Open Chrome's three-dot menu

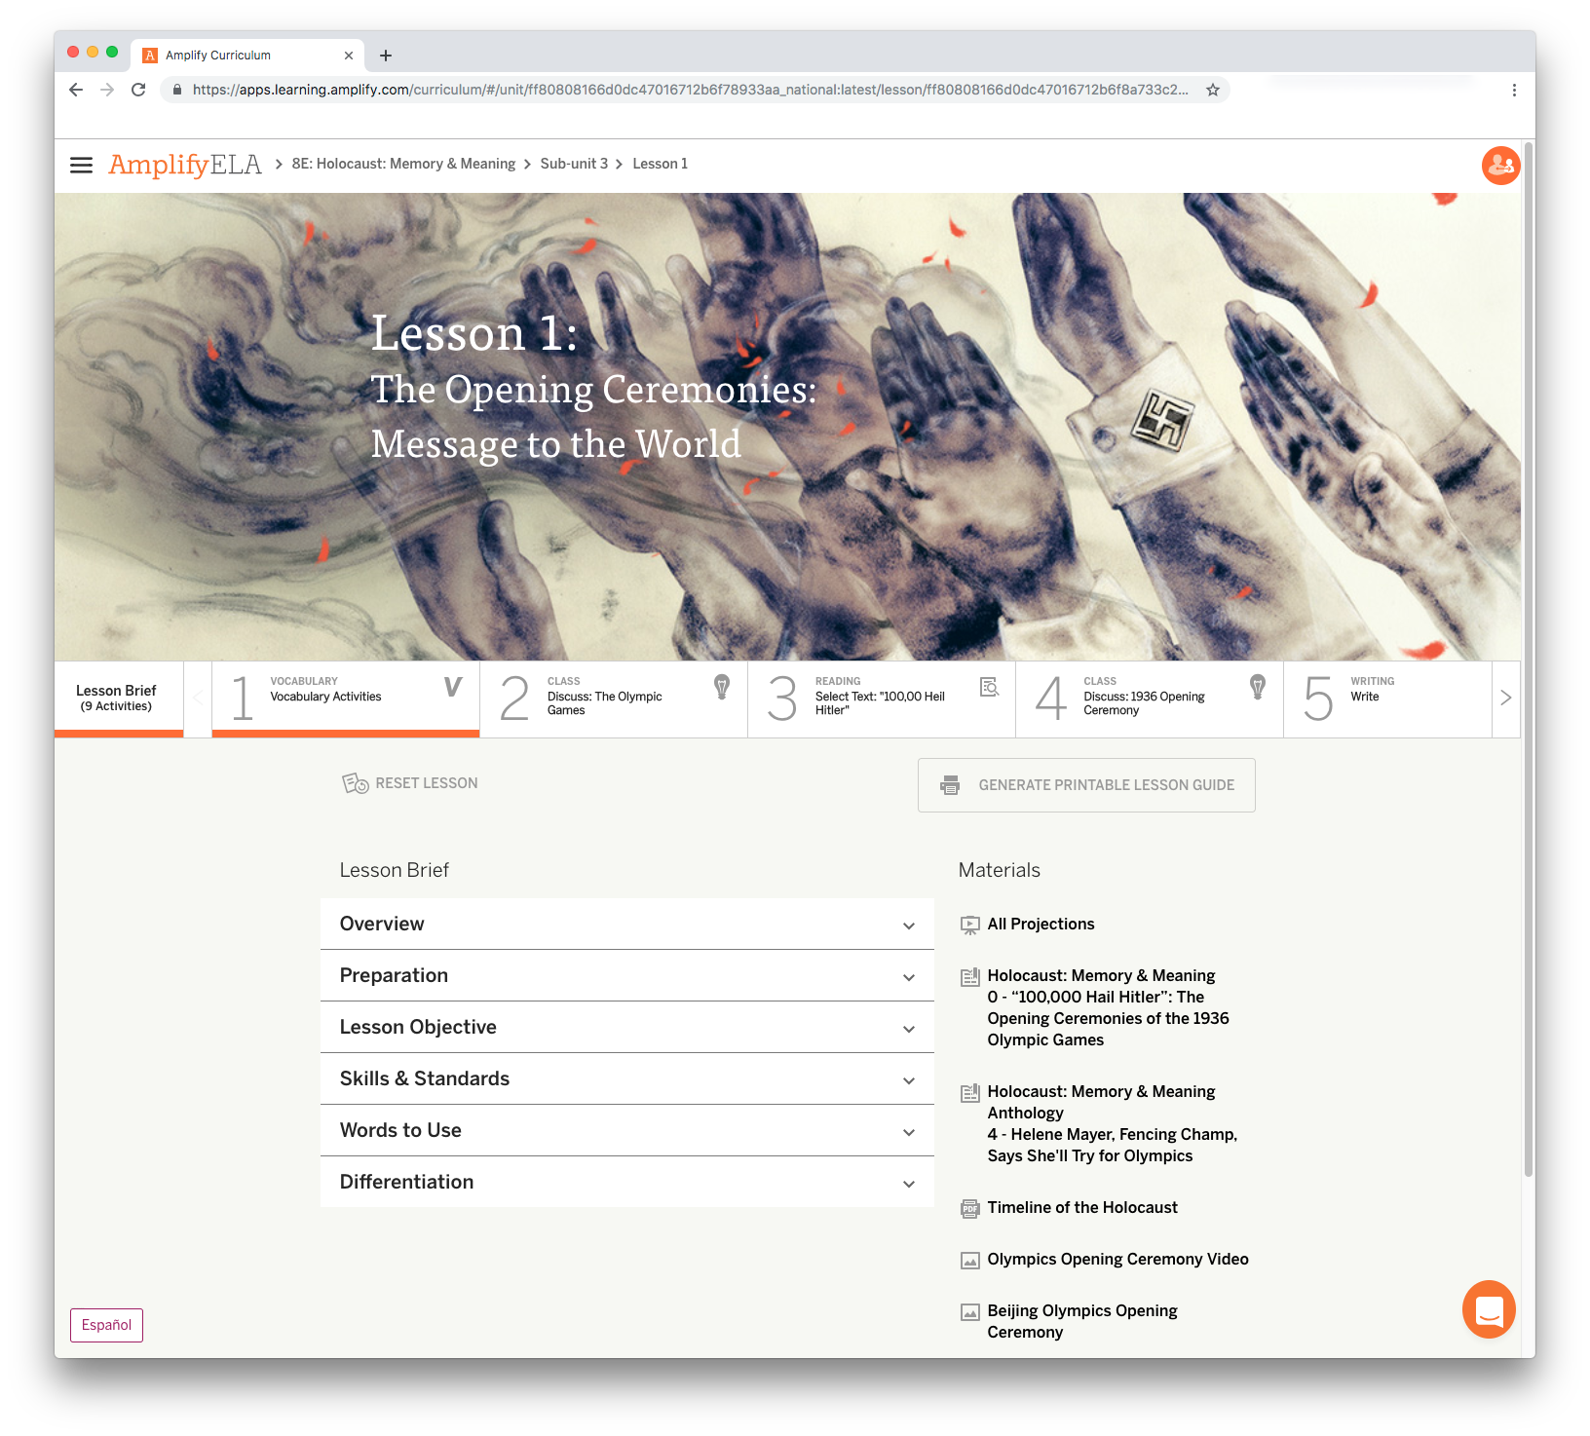[1513, 90]
